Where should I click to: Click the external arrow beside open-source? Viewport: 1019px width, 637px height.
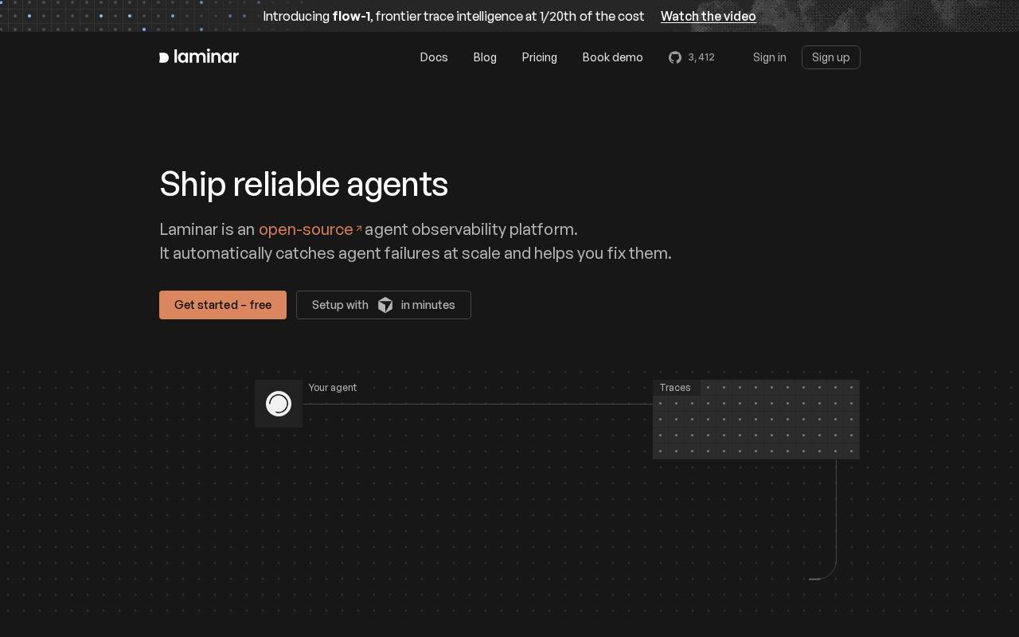pyautogui.click(x=359, y=229)
